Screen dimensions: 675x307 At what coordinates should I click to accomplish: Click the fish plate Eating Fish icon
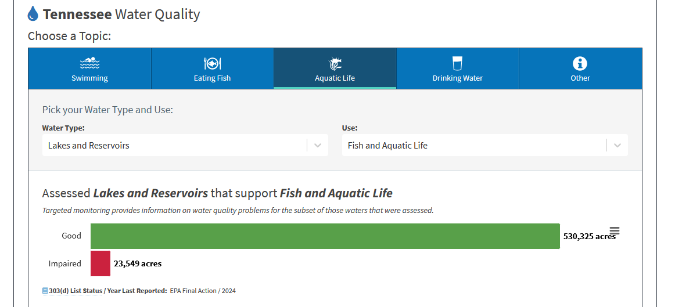212,63
